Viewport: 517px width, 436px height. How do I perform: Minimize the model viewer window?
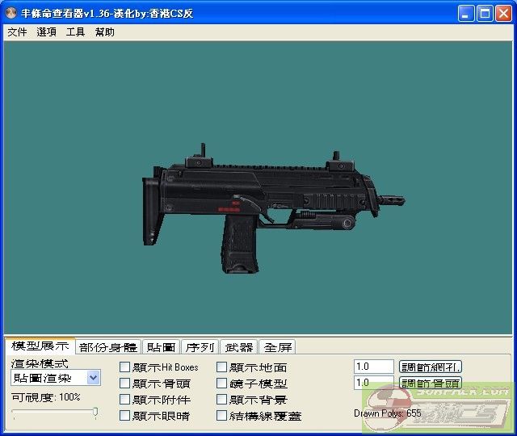(466, 14)
